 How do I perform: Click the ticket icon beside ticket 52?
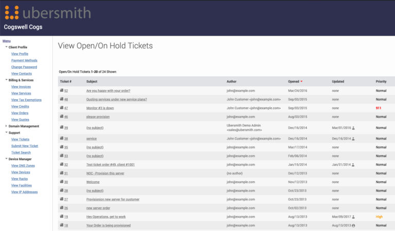tap(62, 90)
